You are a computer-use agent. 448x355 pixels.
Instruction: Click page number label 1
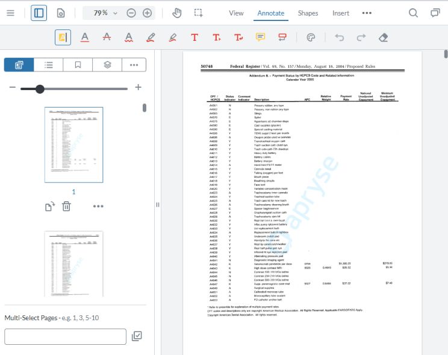(73, 192)
